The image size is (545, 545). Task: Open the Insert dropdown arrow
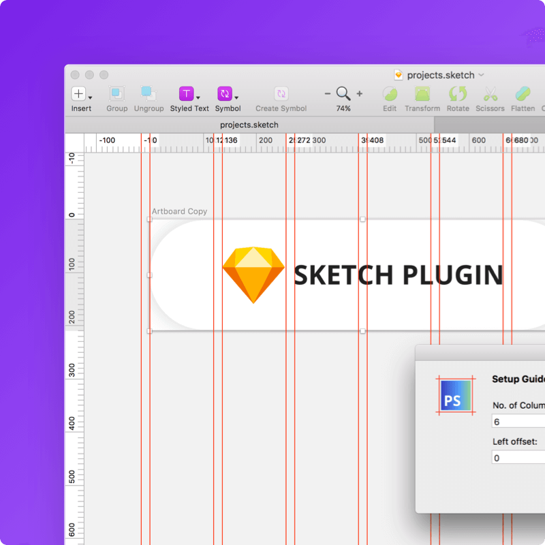[x=89, y=97]
